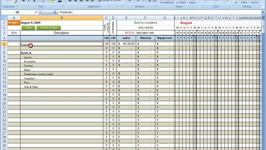Click the MAN DAYS rotated header
Viewport: 266px width, 150px height.
tap(113, 28)
